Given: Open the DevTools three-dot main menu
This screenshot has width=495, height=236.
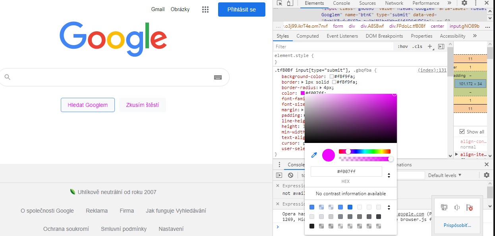Looking at the screenshot, I should tap(475, 3).
